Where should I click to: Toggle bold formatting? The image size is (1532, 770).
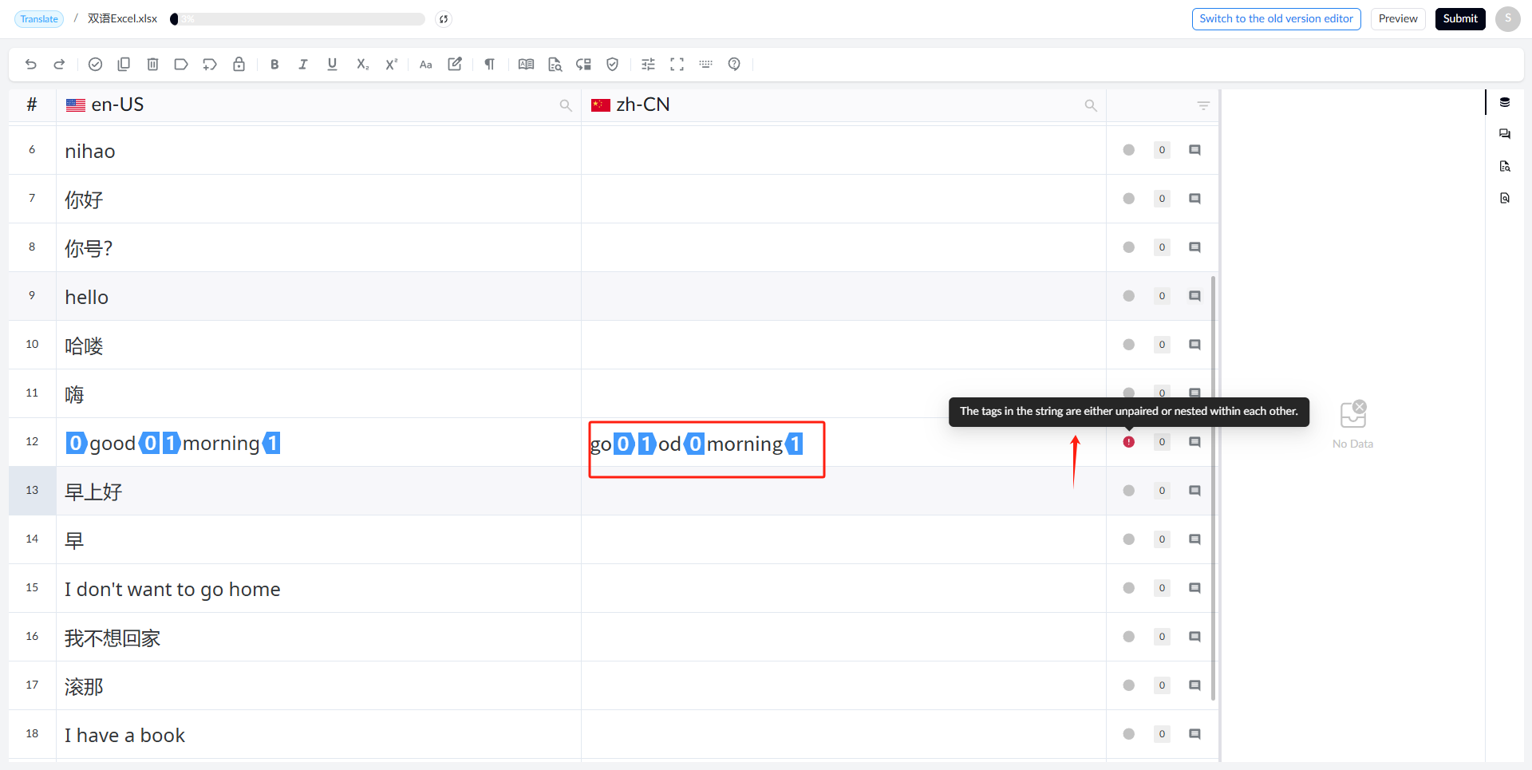coord(274,65)
